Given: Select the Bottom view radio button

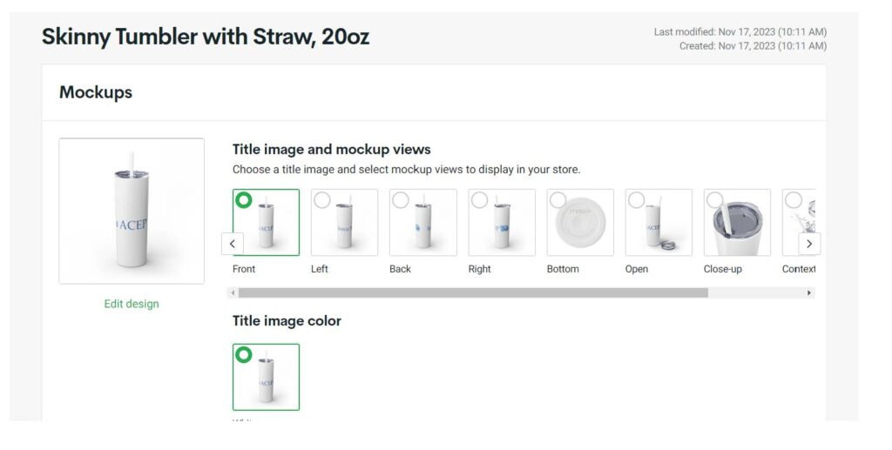Looking at the screenshot, I should coord(558,200).
